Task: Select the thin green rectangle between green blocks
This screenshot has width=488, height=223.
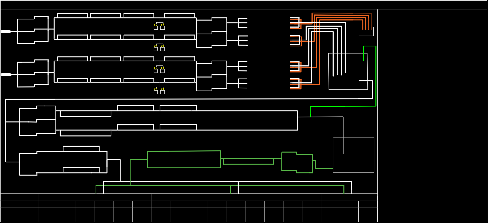Action: tap(249, 162)
